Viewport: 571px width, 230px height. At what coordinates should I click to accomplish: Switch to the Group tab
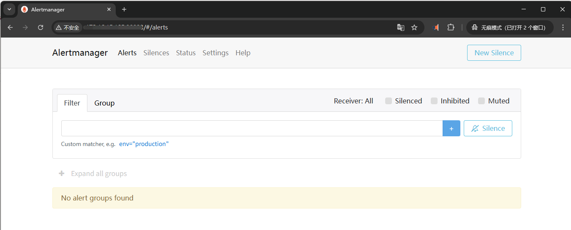tap(104, 103)
